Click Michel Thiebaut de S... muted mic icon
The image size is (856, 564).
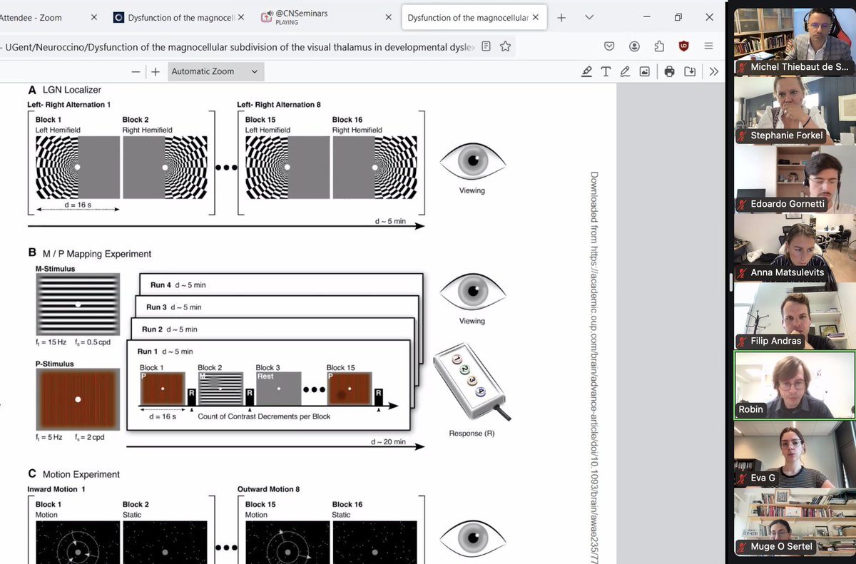click(x=743, y=67)
